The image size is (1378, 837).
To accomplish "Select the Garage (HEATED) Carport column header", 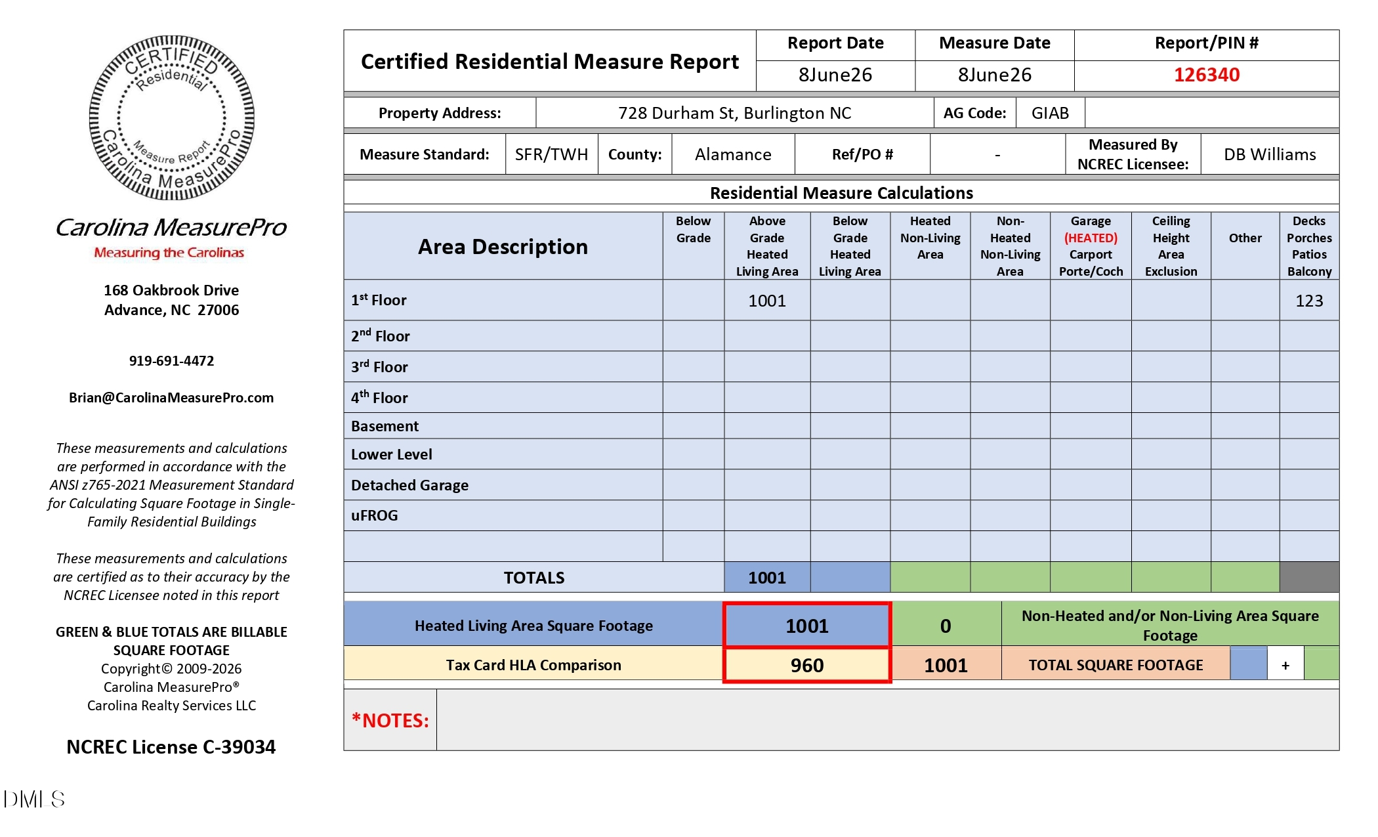I will pos(1091,246).
